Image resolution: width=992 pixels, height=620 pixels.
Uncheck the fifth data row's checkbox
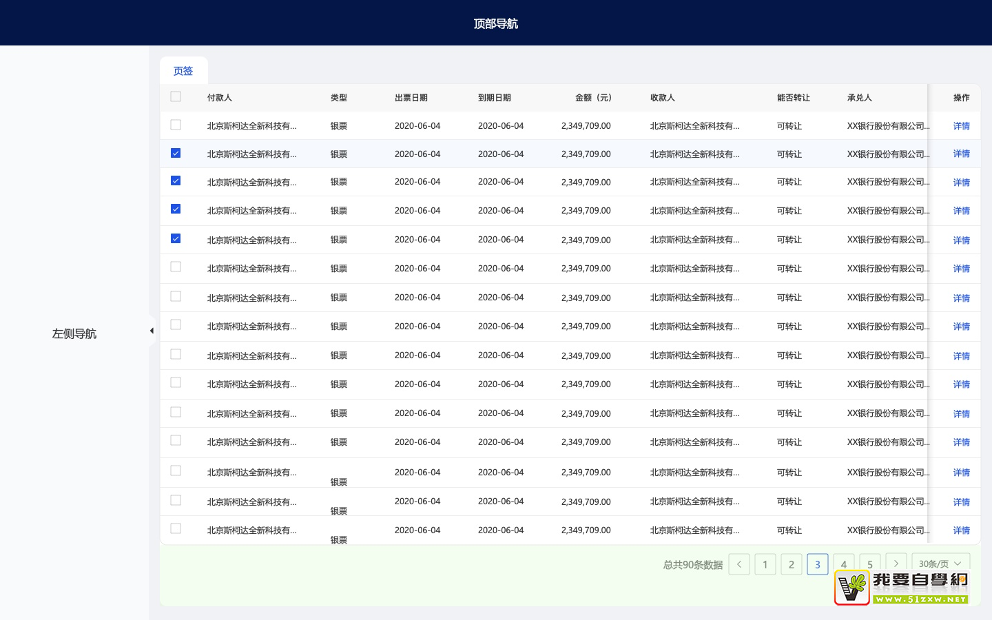point(176,238)
